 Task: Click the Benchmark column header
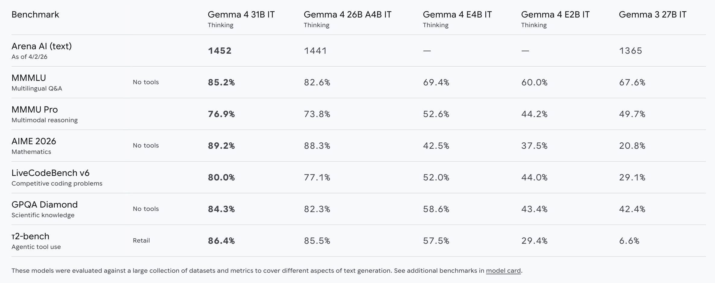click(x=35, y=14)
